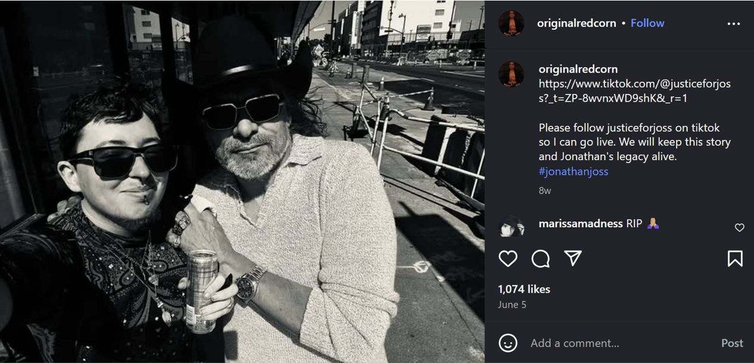Click the originalredcorn username in header

[x=576, y=23]
